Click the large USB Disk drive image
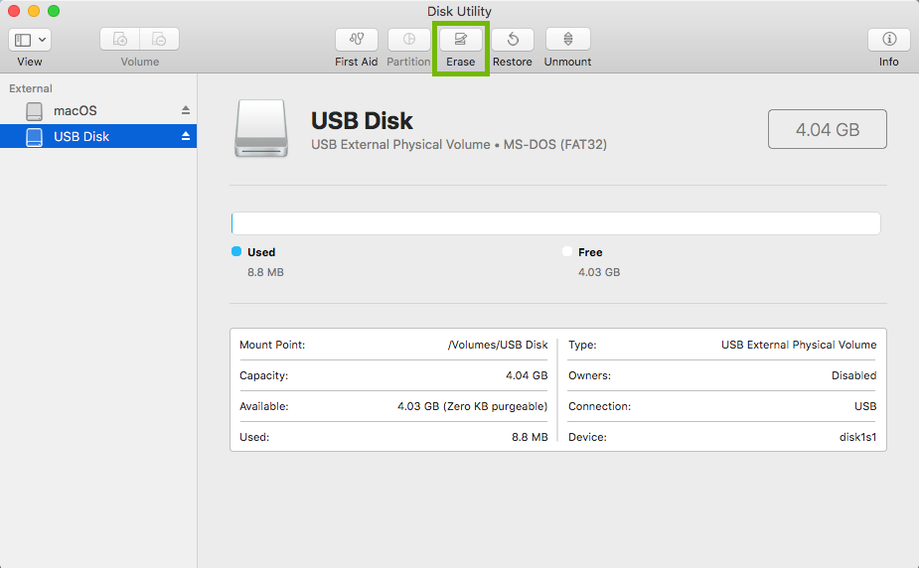This screenshot has height=568, width=919. (261, 128)
